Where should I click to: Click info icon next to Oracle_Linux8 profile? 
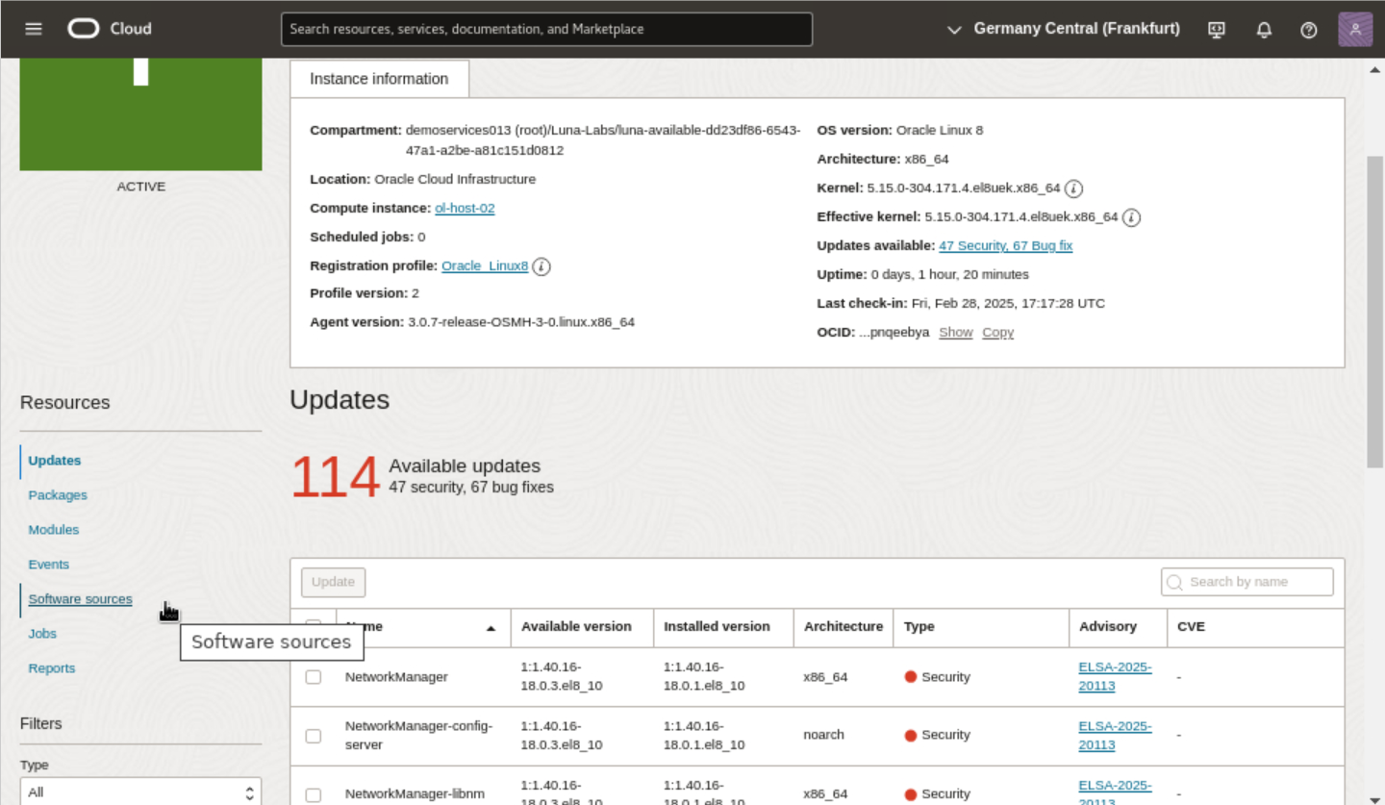(541, 266)
